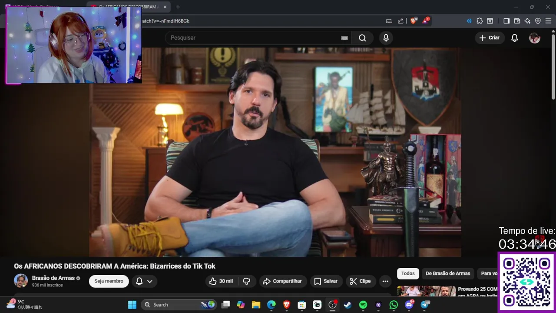Open the tab search icon in the toolbar
This screenshot has height=313, width=556.
pyautogui.click(x=490, y=21)
